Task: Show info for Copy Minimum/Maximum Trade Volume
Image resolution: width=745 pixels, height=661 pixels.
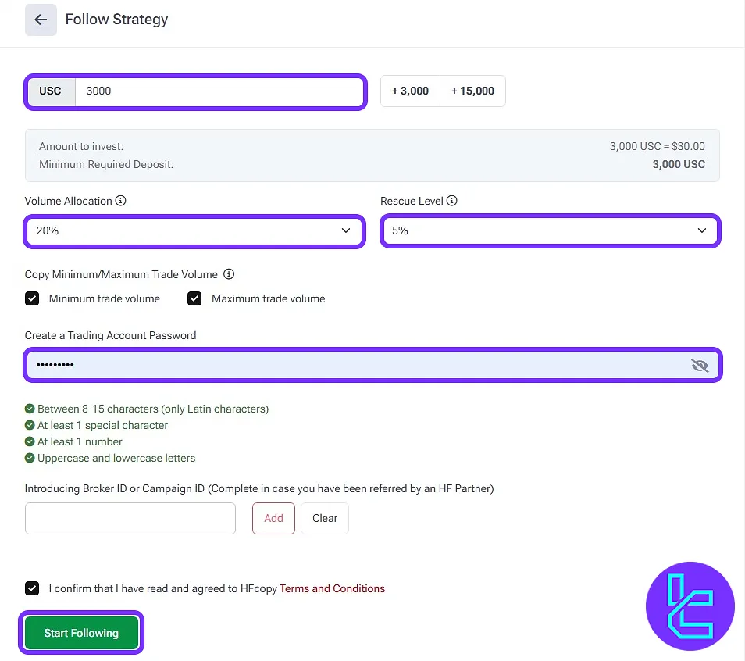Action: point(229,274)
